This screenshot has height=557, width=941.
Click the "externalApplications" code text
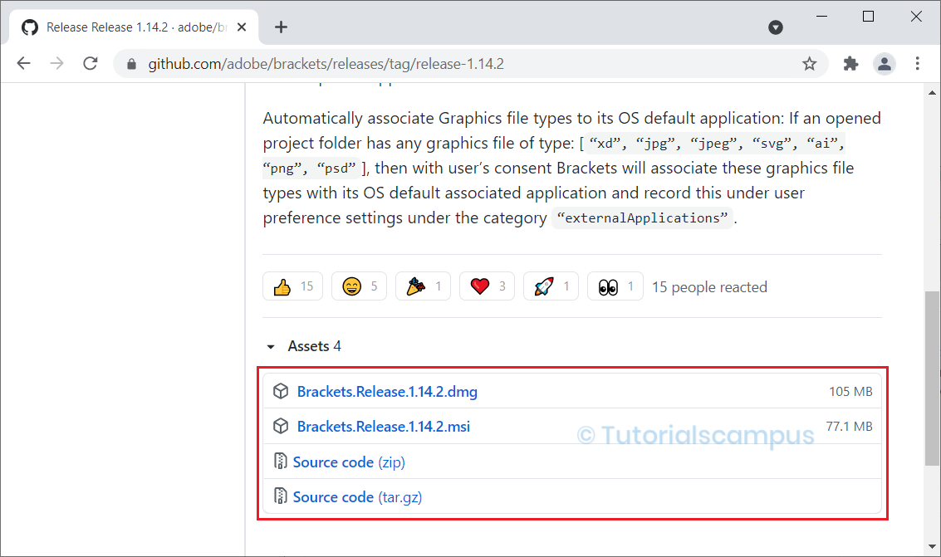coord(642,217)
